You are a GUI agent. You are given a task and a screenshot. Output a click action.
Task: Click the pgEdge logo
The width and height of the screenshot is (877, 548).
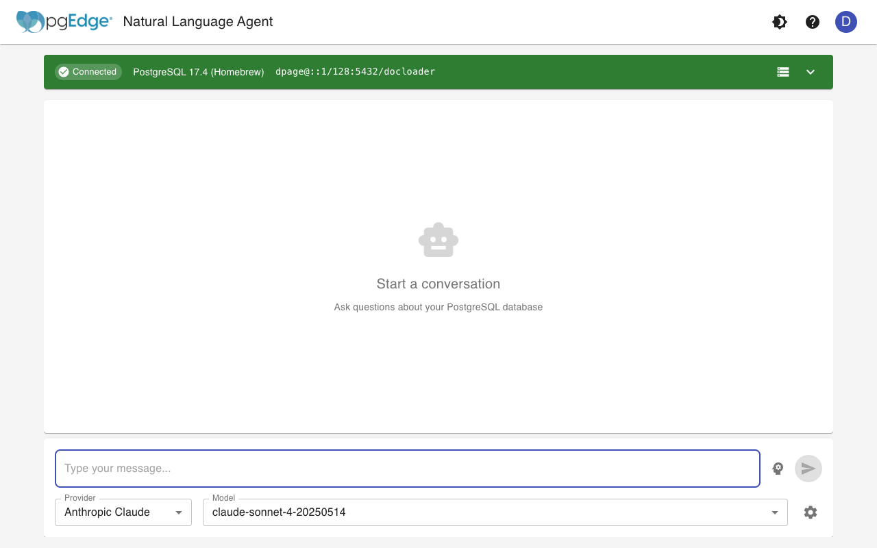click(65, 21)
